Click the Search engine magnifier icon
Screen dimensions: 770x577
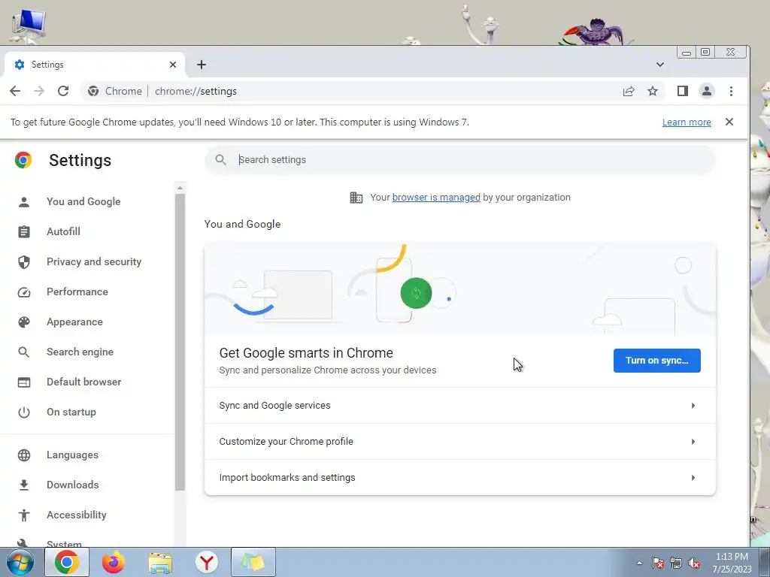(23, 352)
